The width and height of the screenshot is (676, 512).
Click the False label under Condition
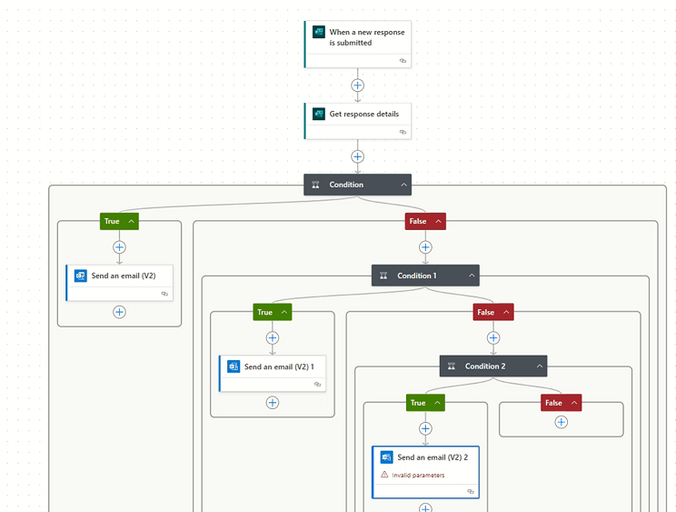coord(418,221)
